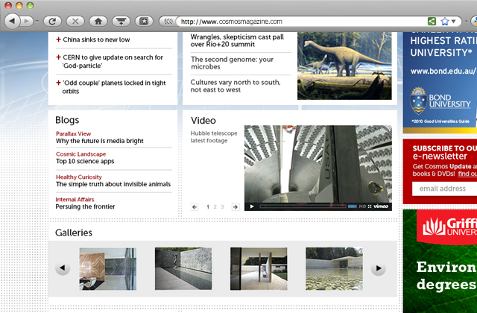
Task: Visit www.bond.edu.au link in ad
Action: [x=443, y=72]
